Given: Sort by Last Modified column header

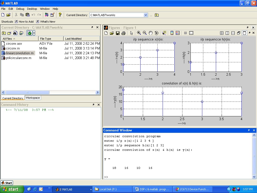Looking at the screenshot, I should click(x=82, y=39).
